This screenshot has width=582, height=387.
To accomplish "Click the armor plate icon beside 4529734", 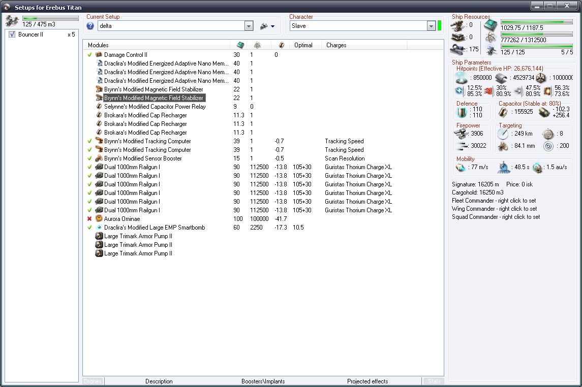I will click(501, 78).
